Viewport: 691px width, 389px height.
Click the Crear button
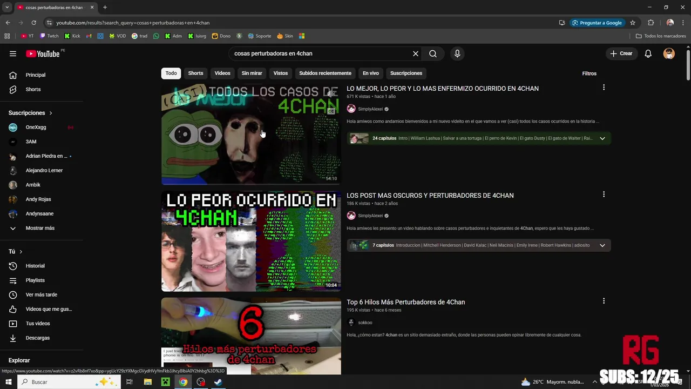click(621, 53)
